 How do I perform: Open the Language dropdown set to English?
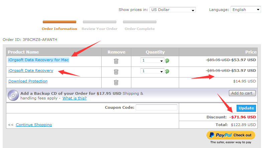(x=246, y=10)
